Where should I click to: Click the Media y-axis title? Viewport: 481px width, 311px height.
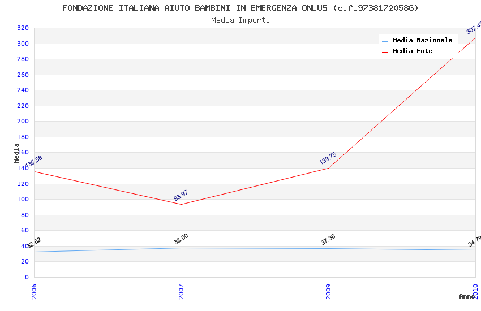(x=16, y=153)
